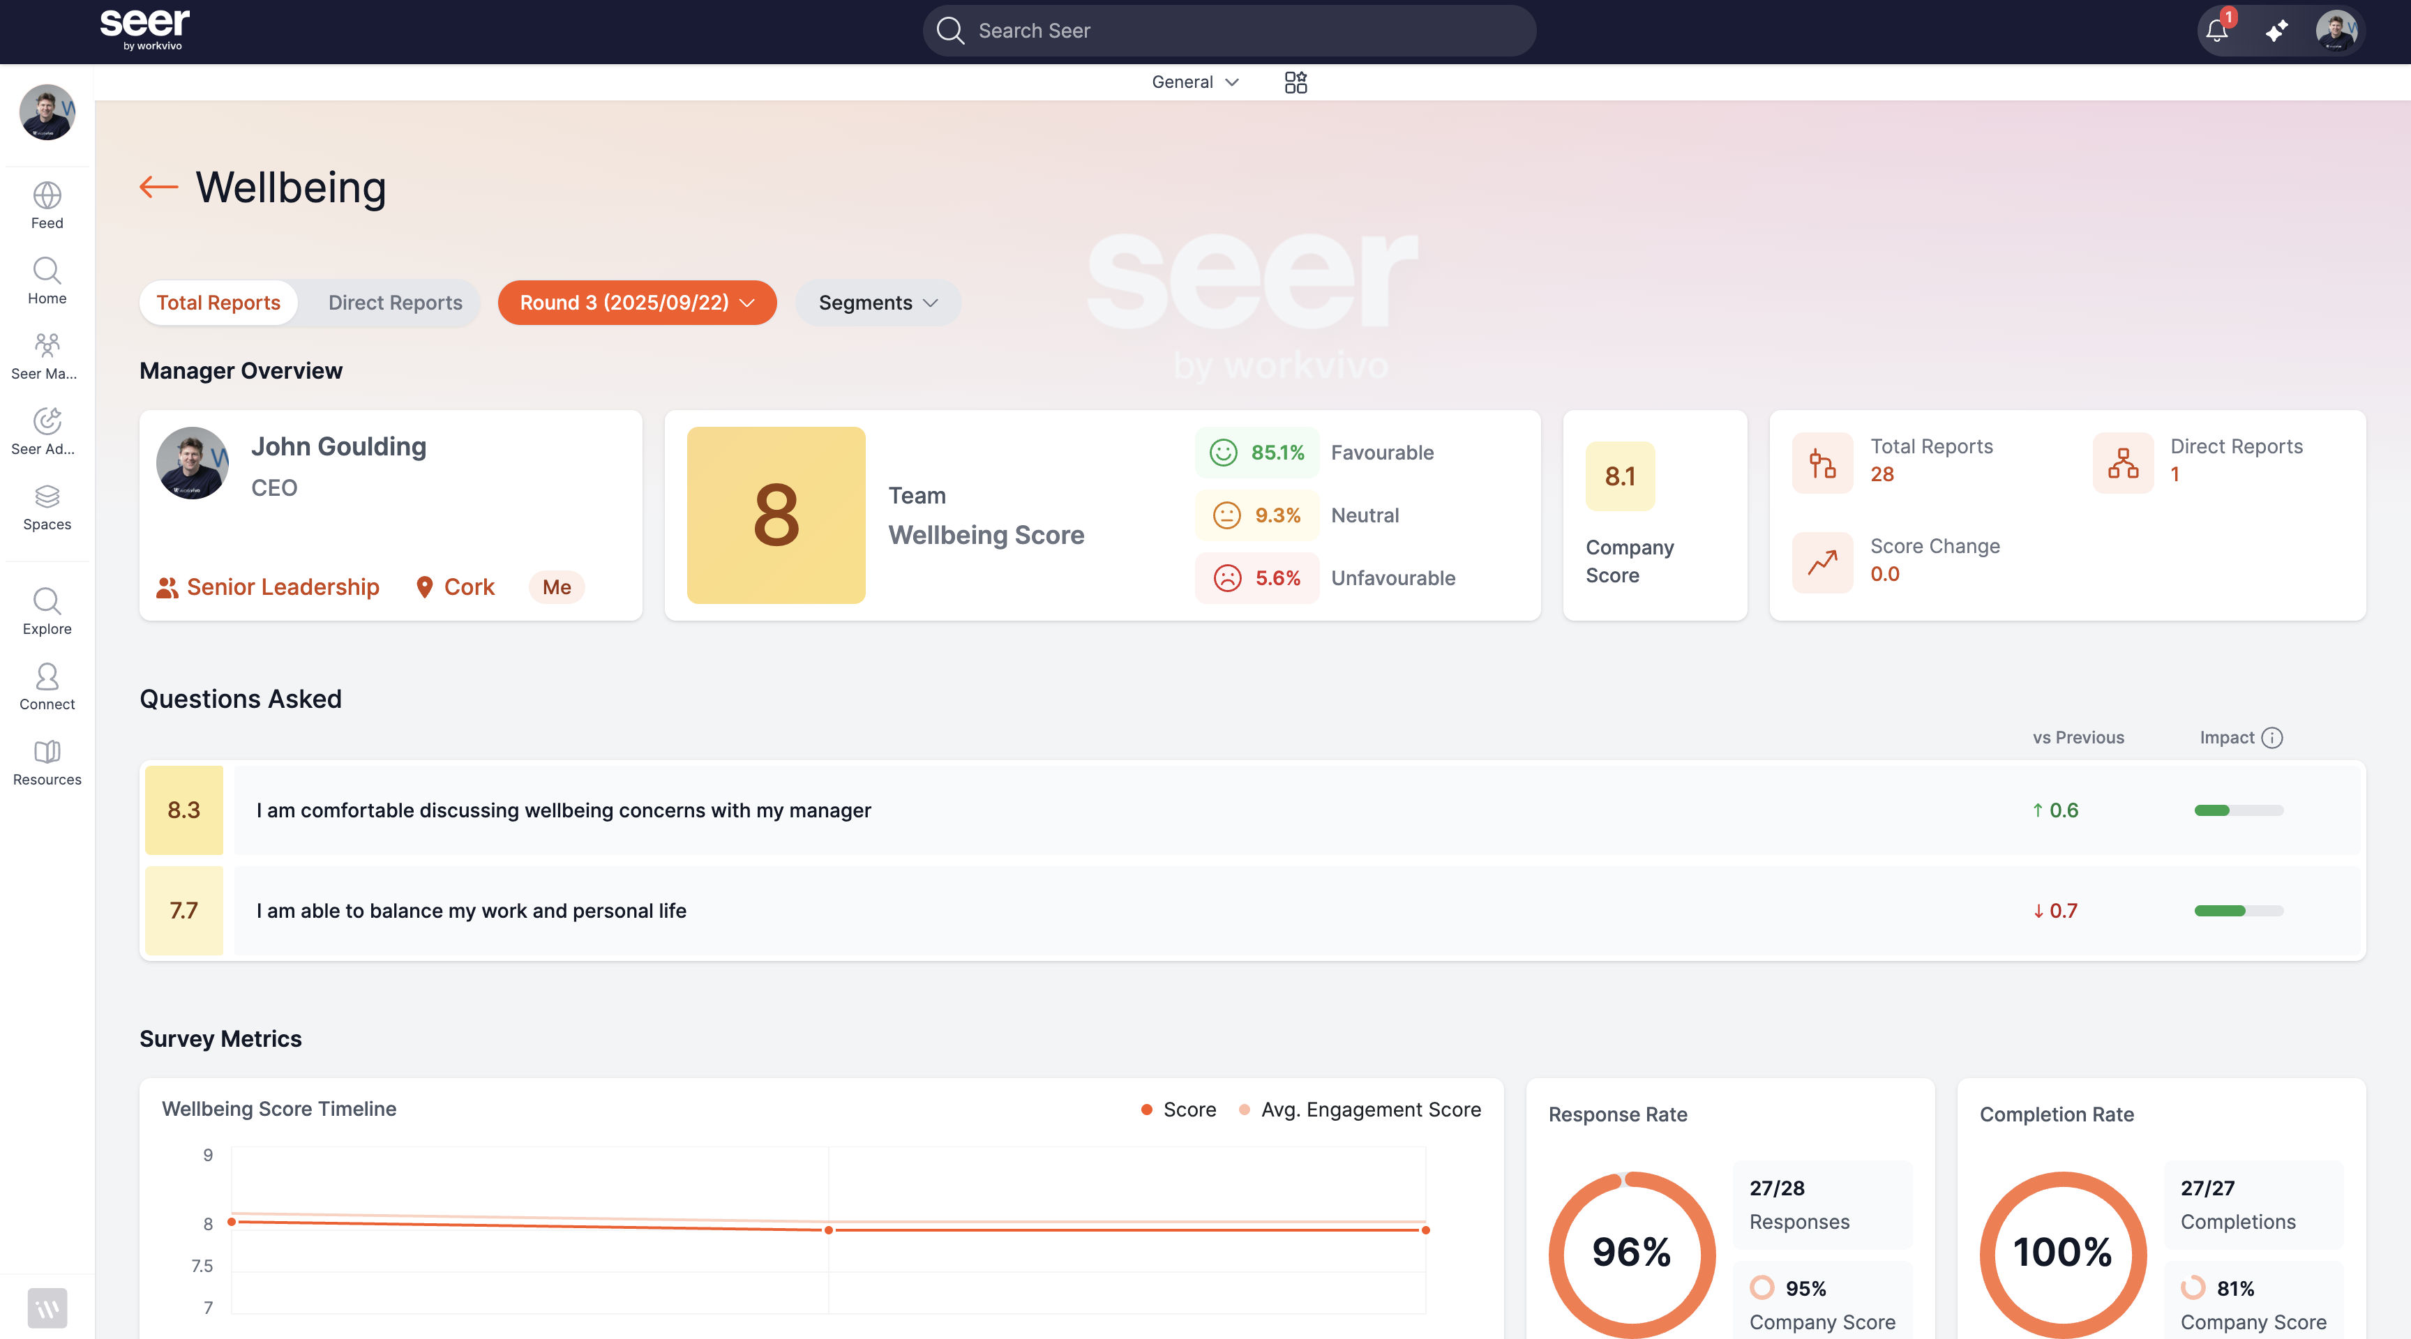This screenshot has width=2411, height=1339.
Task: Click the 85.1% Favourable badge
Action: 1257,453
